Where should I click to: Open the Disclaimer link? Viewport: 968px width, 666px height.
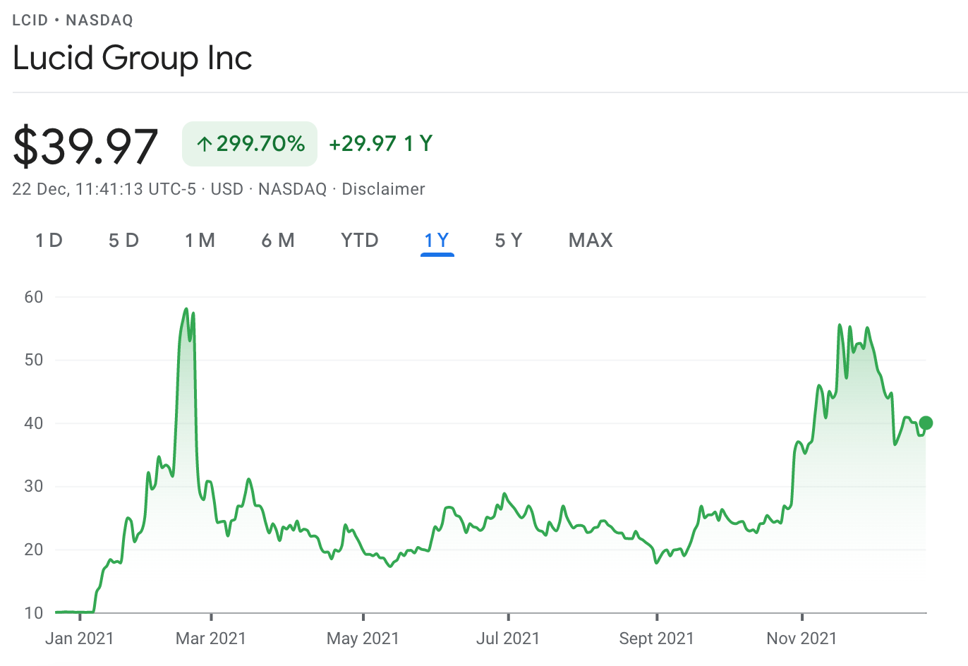point(383,189)
